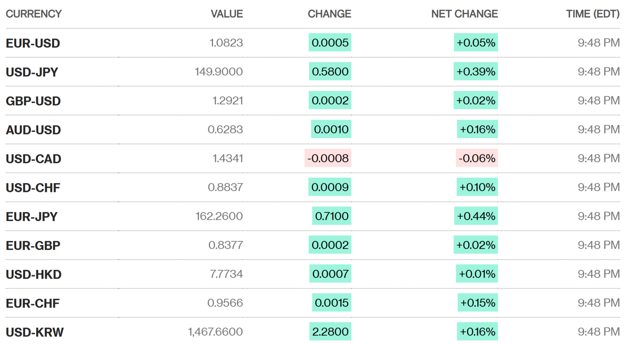Image resolution: width=628 pixels, height=344 pixels.
Task: Click the TIME (EDT) column header
Action: [x=593, y=14]
